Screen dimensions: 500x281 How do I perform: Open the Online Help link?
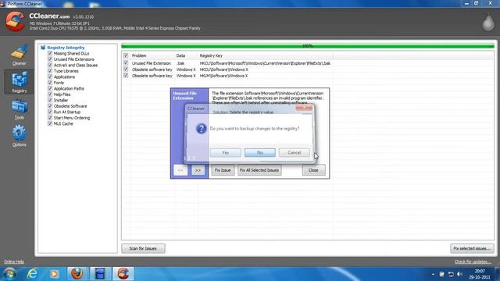[14, 262]
